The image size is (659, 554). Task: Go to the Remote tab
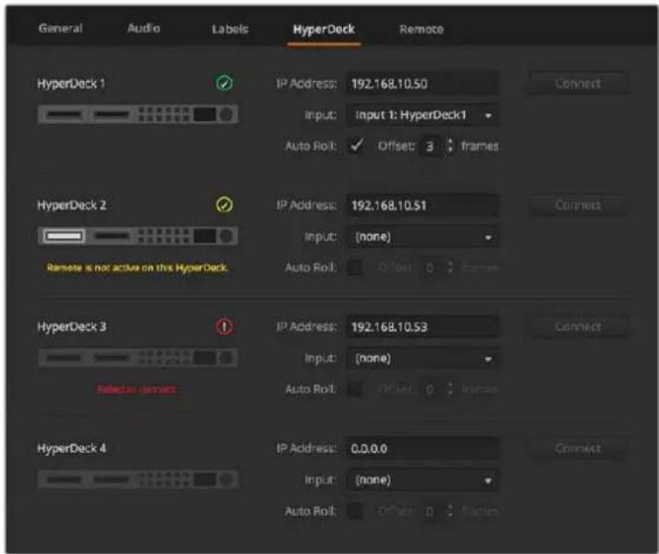[421, 29]
